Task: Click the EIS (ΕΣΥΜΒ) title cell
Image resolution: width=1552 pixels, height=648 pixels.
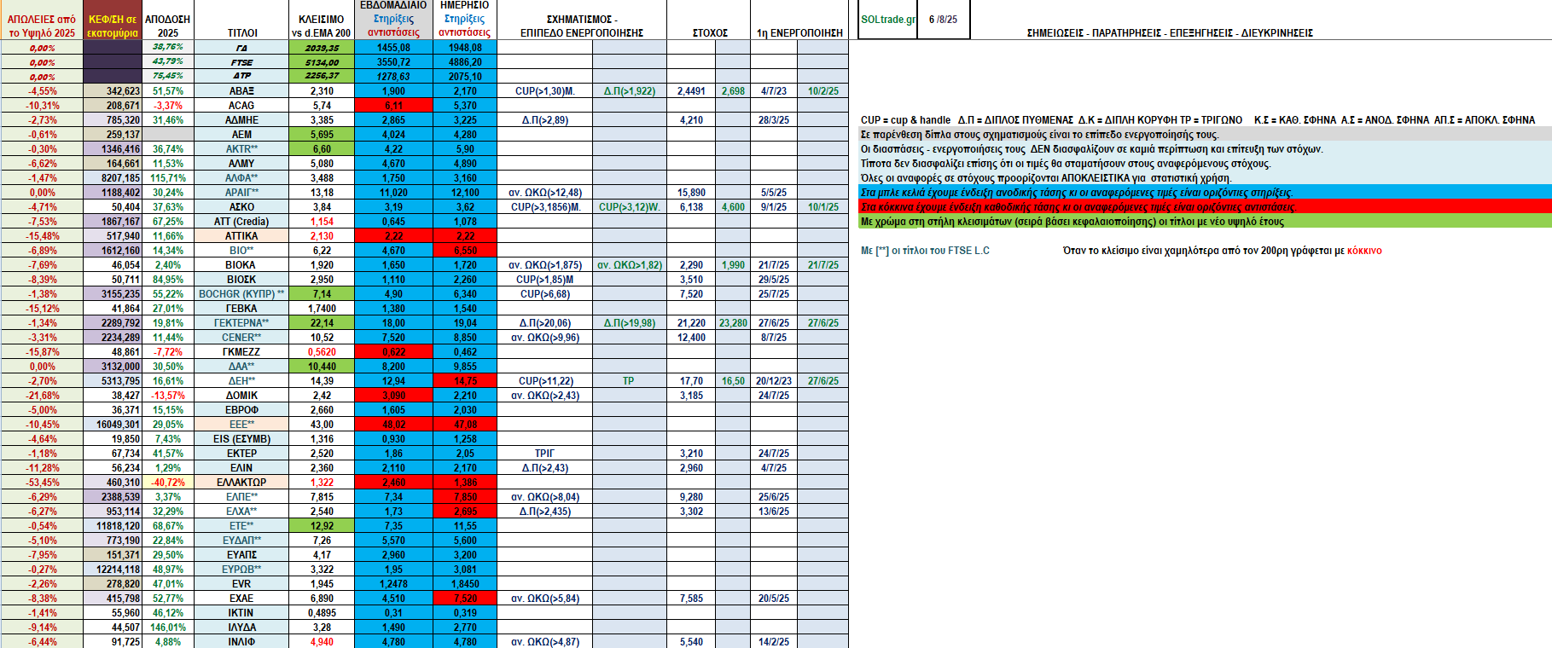Action: (x=241, y=439)
